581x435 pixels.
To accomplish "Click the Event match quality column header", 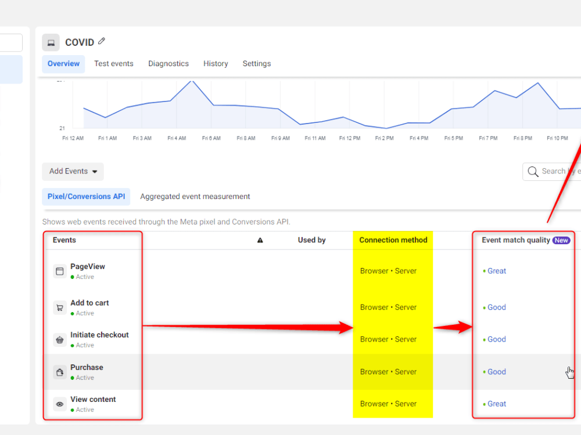I will pos(516,240).
